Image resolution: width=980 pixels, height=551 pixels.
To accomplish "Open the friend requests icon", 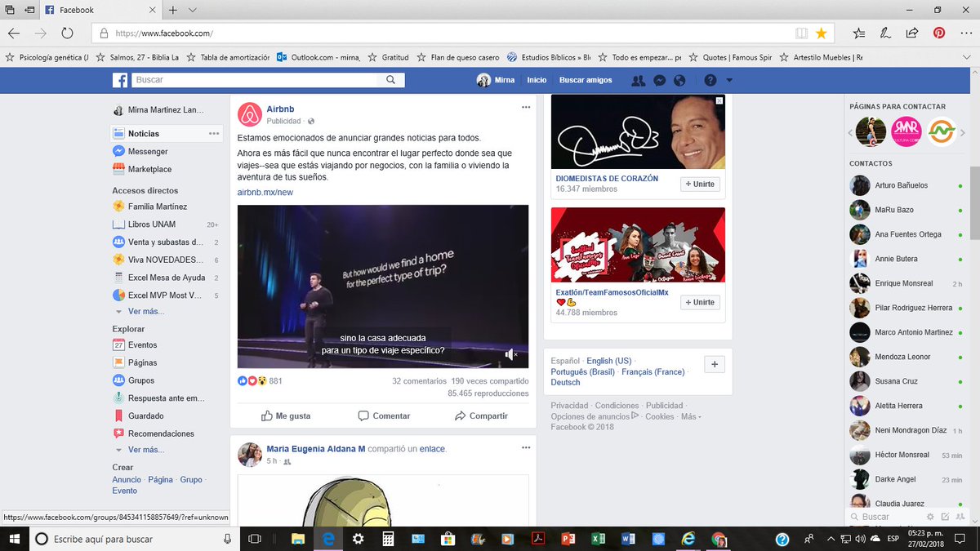I will pyautogui.click(x=639, y=80).
